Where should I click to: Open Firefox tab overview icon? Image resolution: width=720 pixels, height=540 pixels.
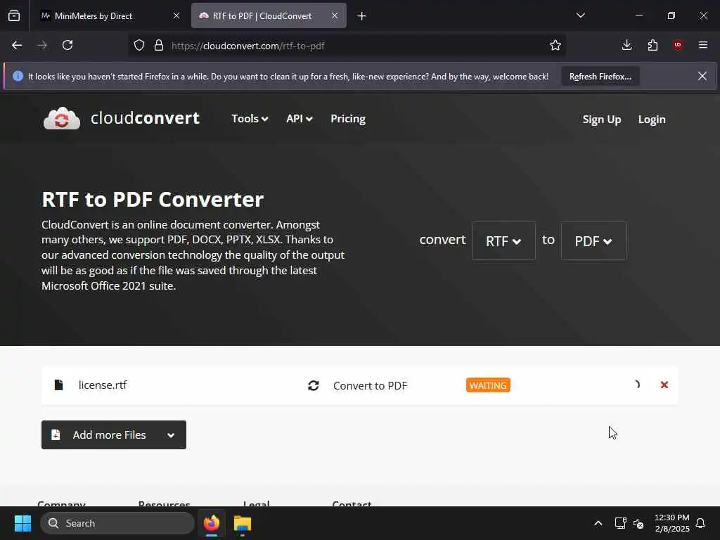click(x=14, y=15)
